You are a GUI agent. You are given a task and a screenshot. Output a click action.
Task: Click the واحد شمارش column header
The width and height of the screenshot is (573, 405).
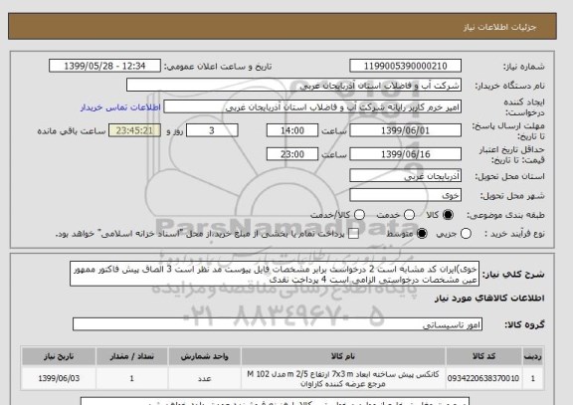point(205,356)
